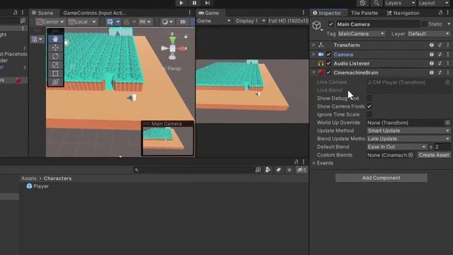
Task: Open the Update Method dropdown
Action: coord(408,130)
